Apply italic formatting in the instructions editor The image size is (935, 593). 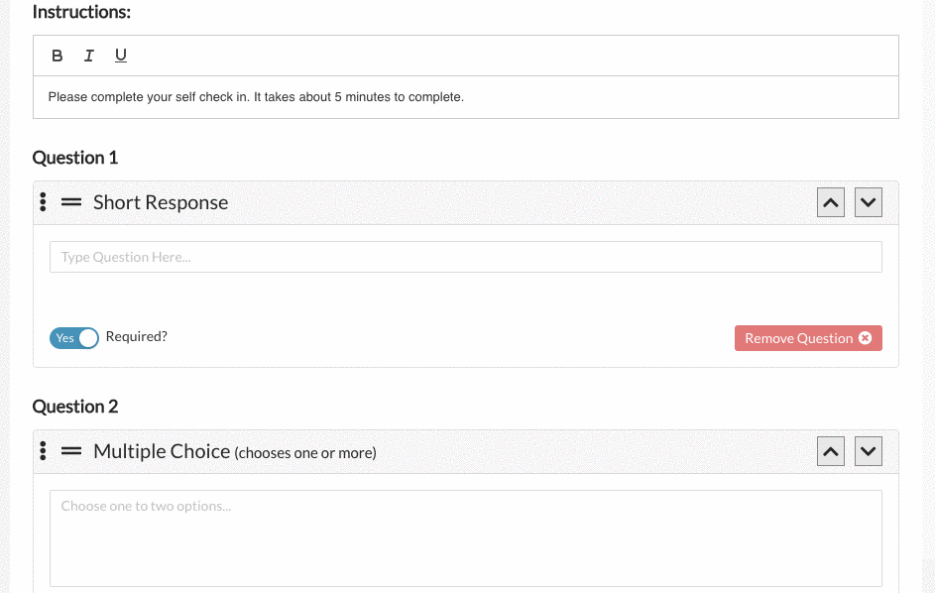pyautogui.click(x=88, y=56)
